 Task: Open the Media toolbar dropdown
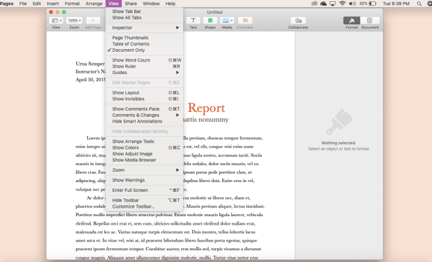tap(226, 20)
